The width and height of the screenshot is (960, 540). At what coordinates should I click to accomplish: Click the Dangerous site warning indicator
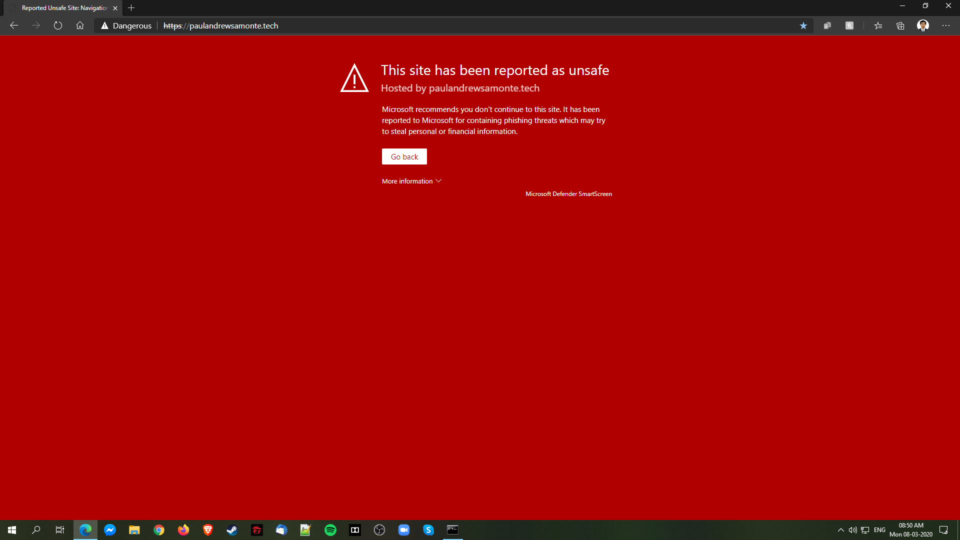pos(126,25)
